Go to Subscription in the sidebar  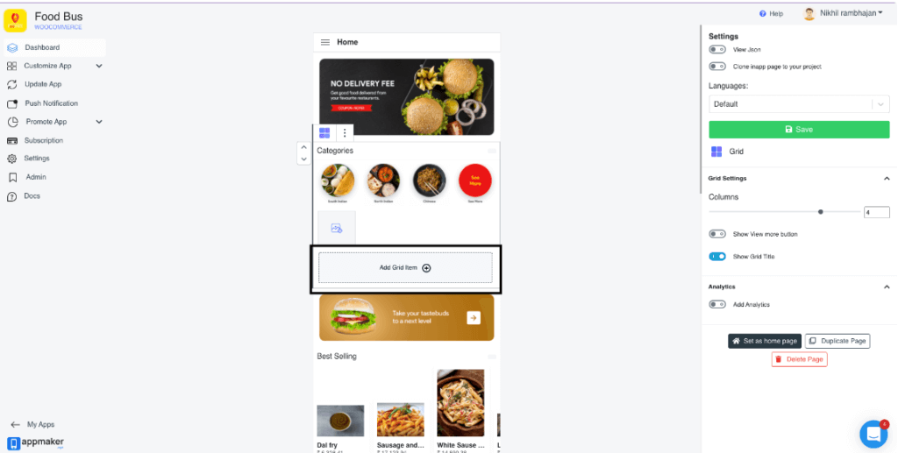pos(44,140)
